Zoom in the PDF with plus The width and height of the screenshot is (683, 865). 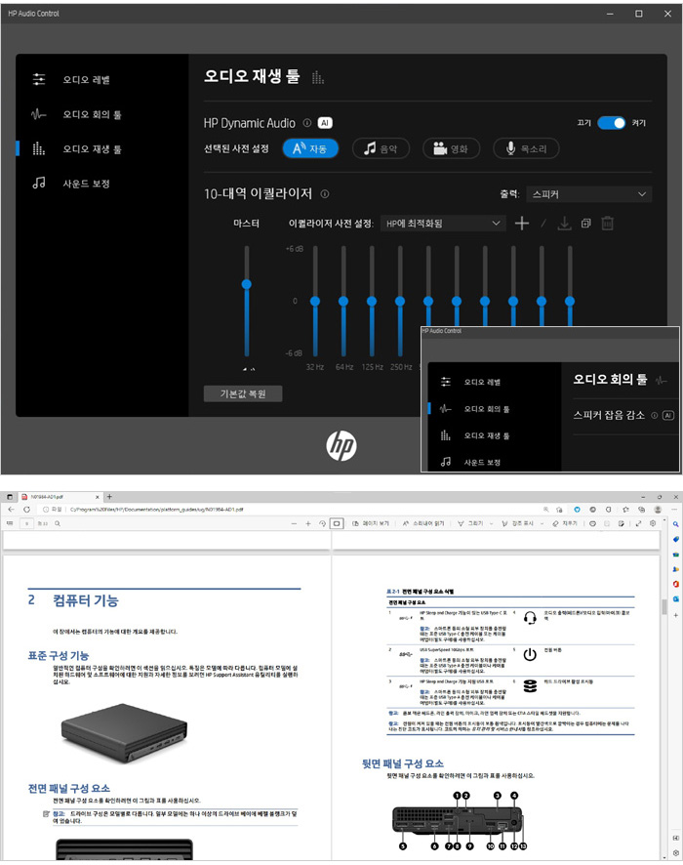pyautogui.click(x=308, y=523)
